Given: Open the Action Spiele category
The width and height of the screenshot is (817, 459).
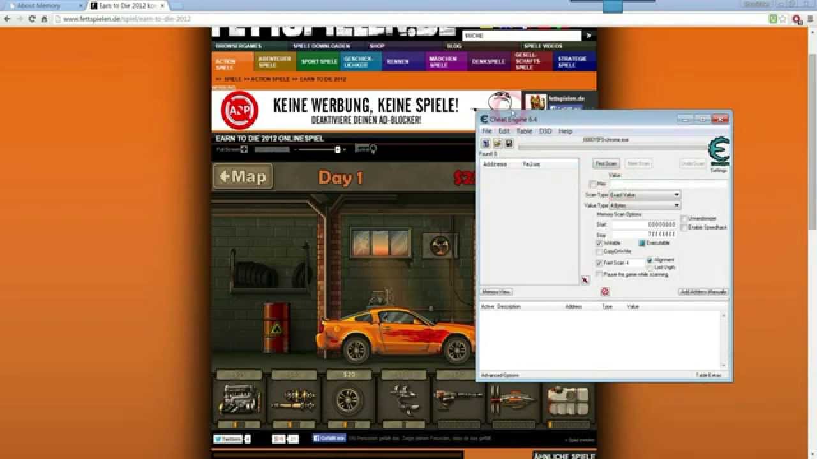Looking at the screenshot, I should coord(232,62).
